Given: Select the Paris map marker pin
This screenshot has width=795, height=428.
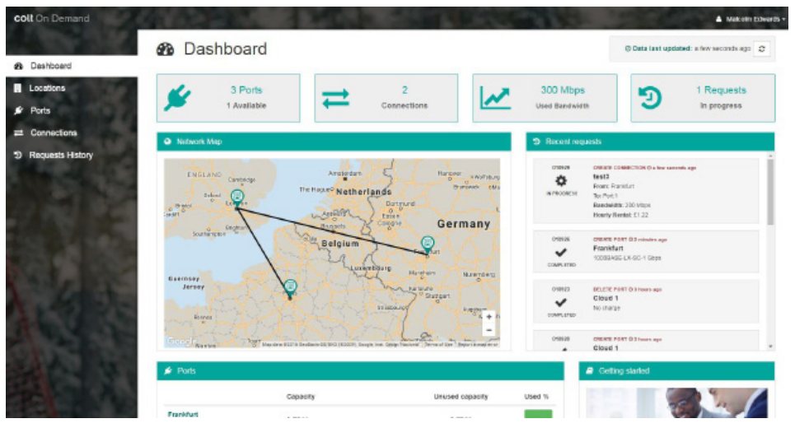Looking at the screenshot, I should click(290, 286).
